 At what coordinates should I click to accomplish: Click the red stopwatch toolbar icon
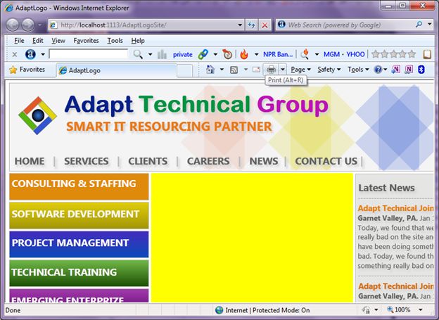click(227, 54)
